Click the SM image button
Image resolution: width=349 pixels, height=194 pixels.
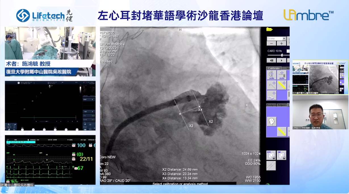(281, 155)
